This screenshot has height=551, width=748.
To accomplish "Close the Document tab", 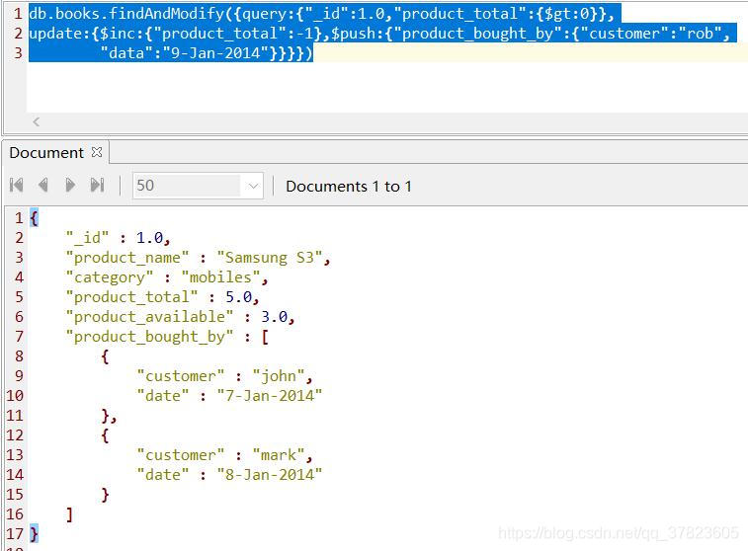I will click(x=97, y=152).
